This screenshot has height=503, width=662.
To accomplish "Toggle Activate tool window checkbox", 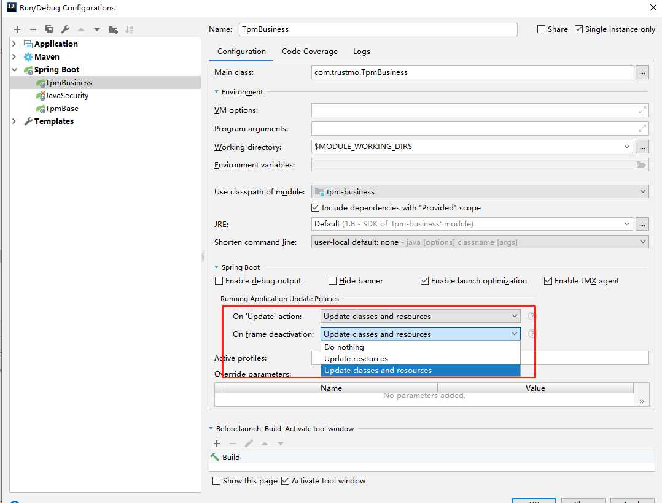I will (286, 481).
